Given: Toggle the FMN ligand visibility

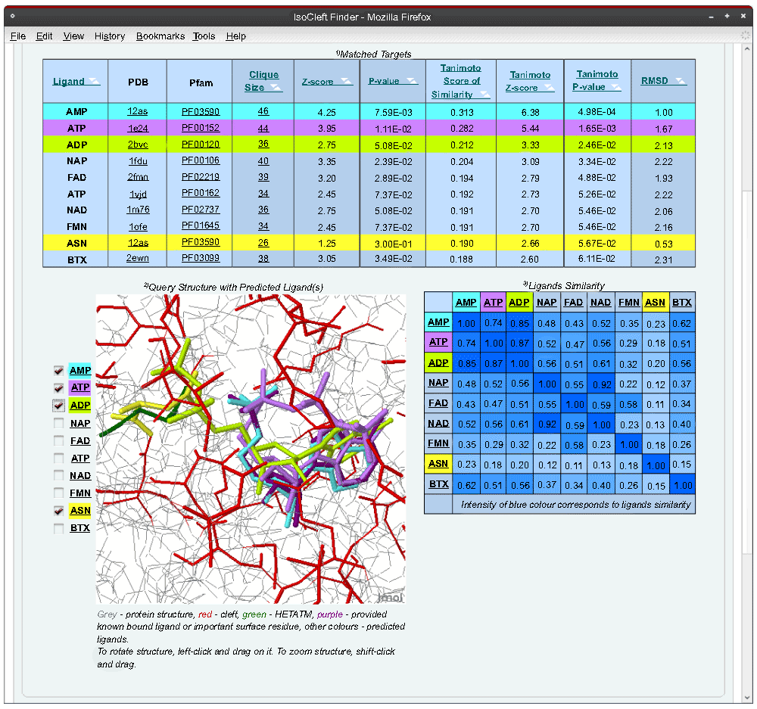Looking at the screenshot, I should [x=58, y=493].
